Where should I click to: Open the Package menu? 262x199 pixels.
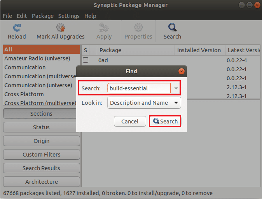click(x=43, y=16)
